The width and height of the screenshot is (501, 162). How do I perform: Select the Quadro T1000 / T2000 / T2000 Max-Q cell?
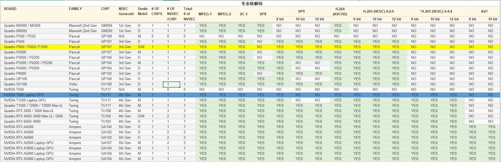[x=33, y=106]
